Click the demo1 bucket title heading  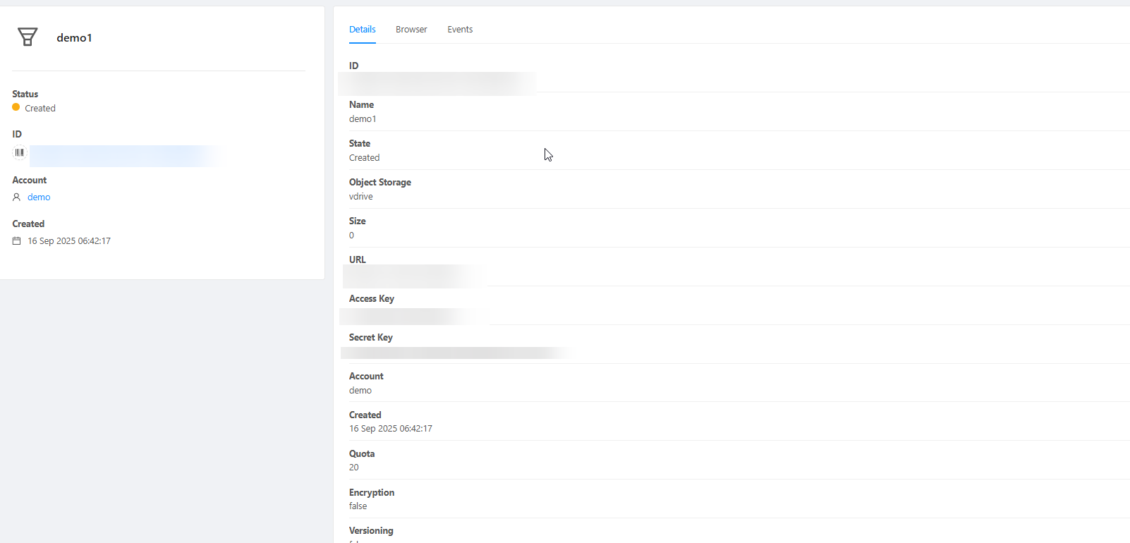click(74, 38)
